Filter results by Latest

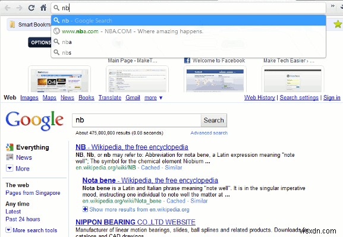click(13, 211)
